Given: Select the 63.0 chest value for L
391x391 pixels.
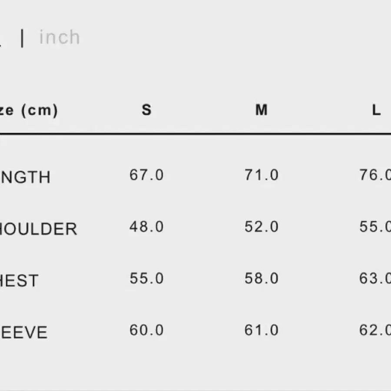Looking at the screenshot, I should coord(375,278).
